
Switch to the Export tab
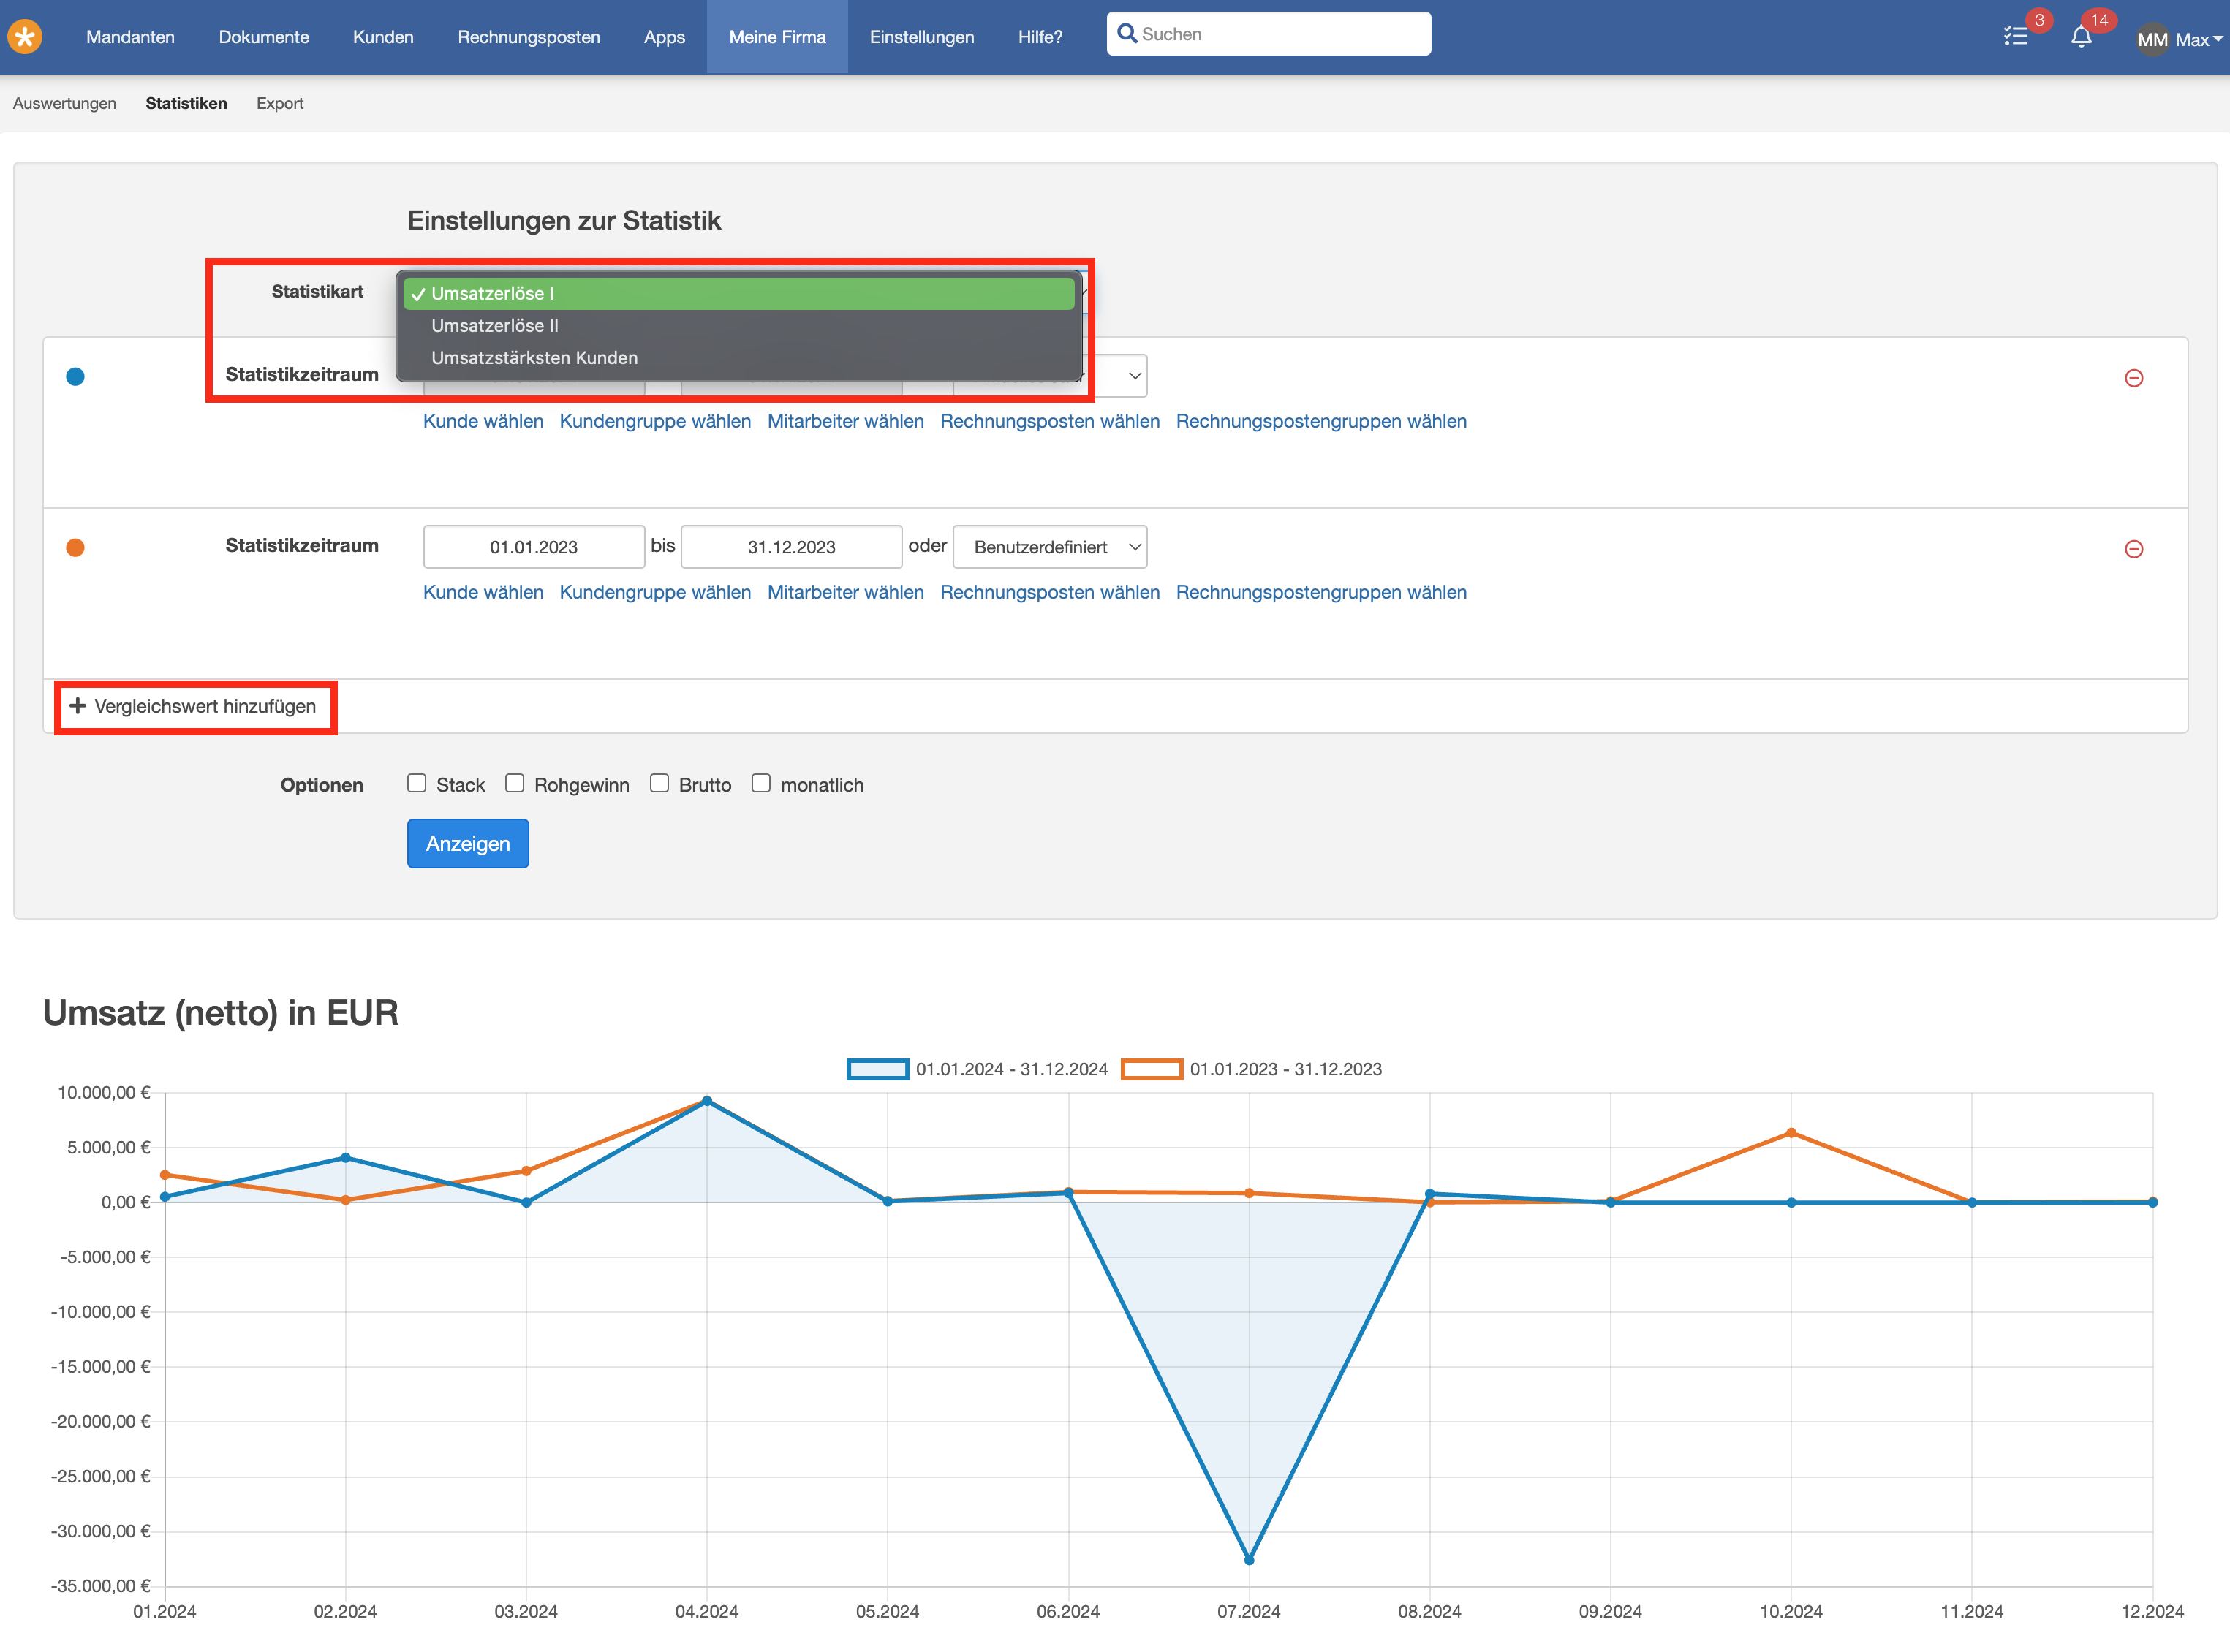[279, 103]
